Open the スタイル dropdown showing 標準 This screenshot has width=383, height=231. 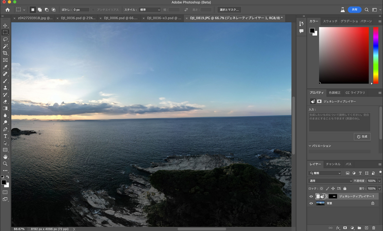[150, 10]
